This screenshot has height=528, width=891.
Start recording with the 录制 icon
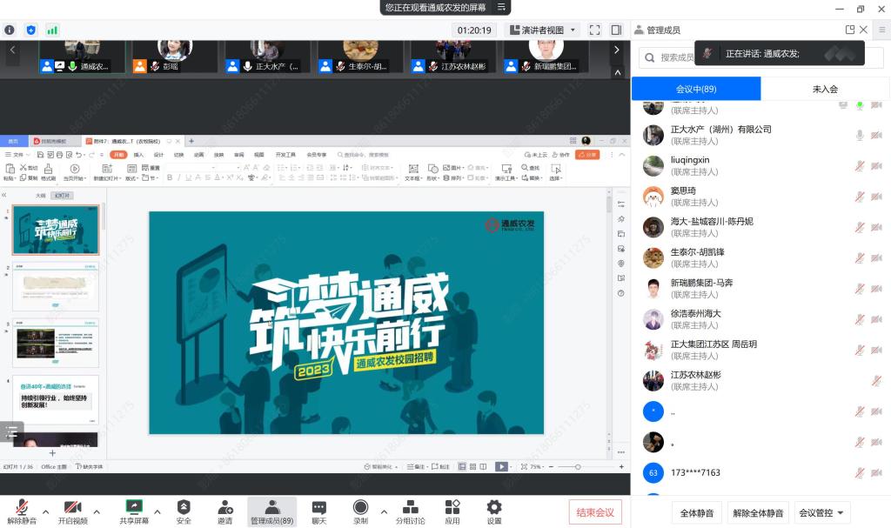pyautogui.click(x=360, y=507)
